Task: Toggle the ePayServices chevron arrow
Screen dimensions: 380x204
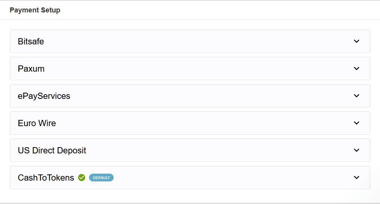Action: pyautogui.click(x=356, y=96)
